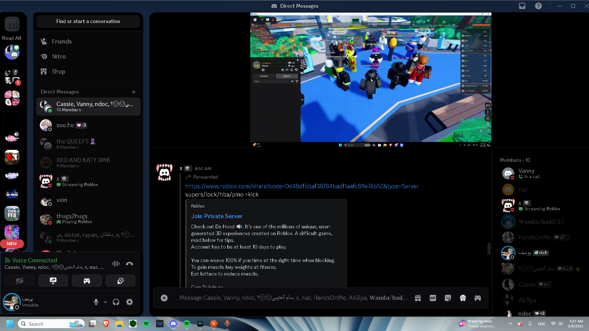Open the pink avatars server folder
The width and height of the screenshot is (589, 331).
(x=12, y=98)
